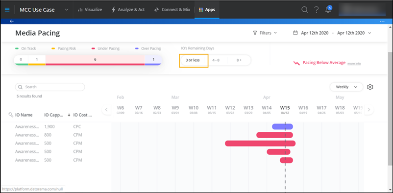Click the red bar in the 800 CPM row
Viewport: 393px width, 193px height.
pyautogui.click(x=274, y=135)
